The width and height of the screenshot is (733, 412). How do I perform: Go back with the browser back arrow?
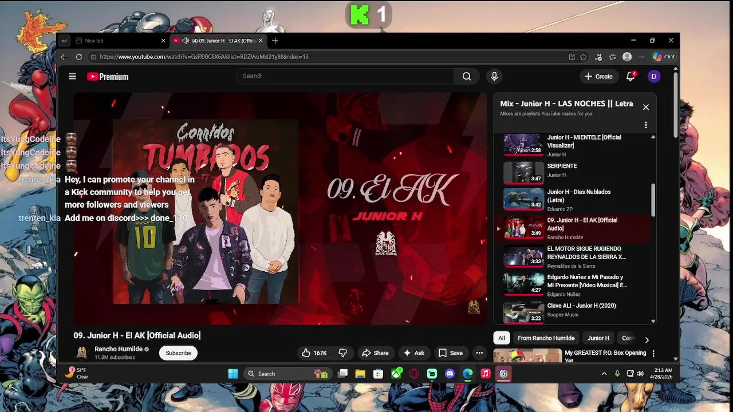(x=64, y=57)
